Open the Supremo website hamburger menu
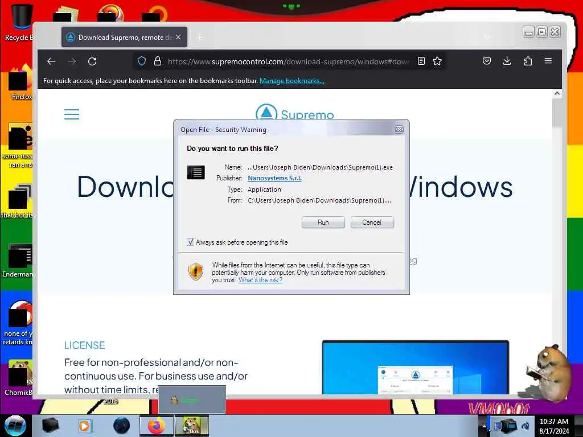 pyautogui.click(x=72, y=114)
